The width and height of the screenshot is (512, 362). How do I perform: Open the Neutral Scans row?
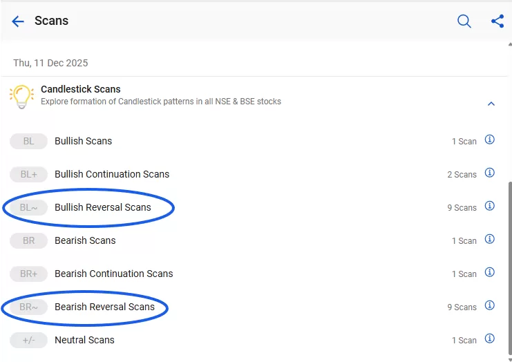tap(84, 340)
